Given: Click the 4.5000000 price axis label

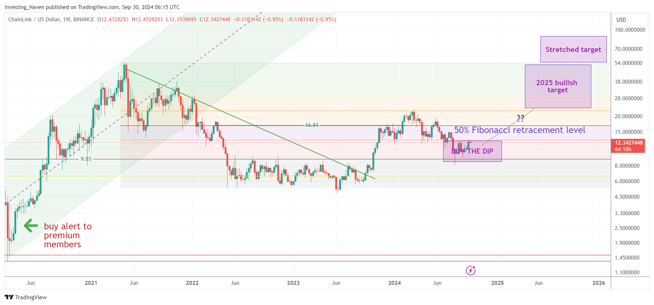Looking at the screenshot, I should coord(627,196).
